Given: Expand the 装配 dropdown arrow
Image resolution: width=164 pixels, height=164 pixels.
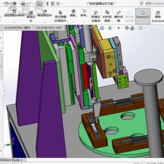Looking at the screenshot, I should tap(73, 22).
